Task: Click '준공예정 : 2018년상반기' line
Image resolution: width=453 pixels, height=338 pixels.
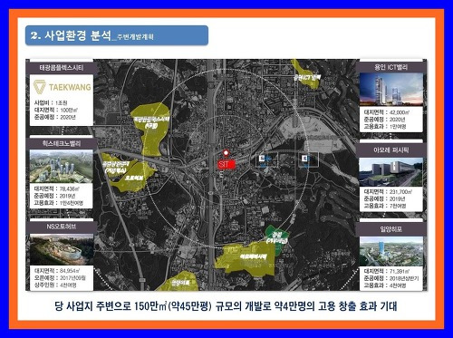Action: [x=391, y=278]
